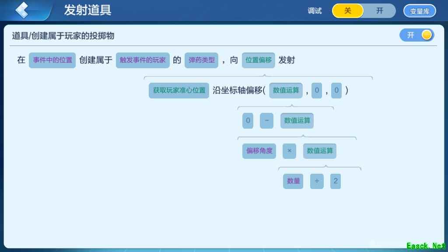
Task: Select the 位置偏移 parameter
Action: click(258, 60)
